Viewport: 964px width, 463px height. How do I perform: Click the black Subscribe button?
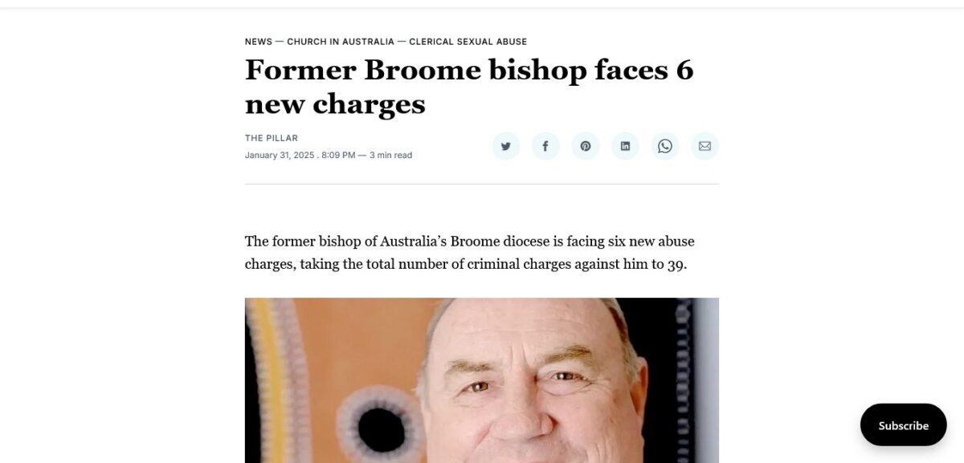click(x=904, y=425)
